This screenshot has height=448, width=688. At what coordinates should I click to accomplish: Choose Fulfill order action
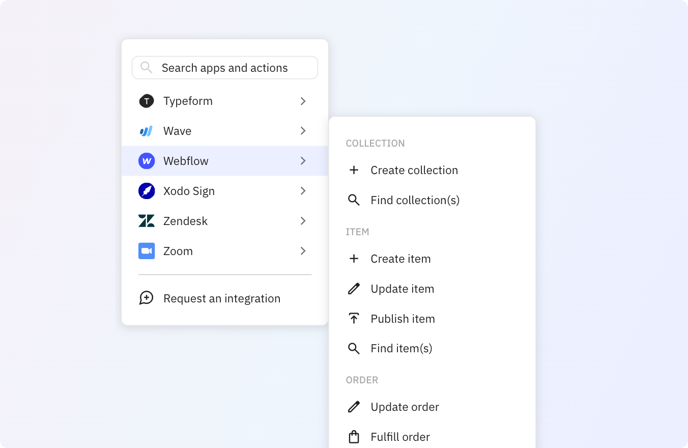tap(400, 437)
